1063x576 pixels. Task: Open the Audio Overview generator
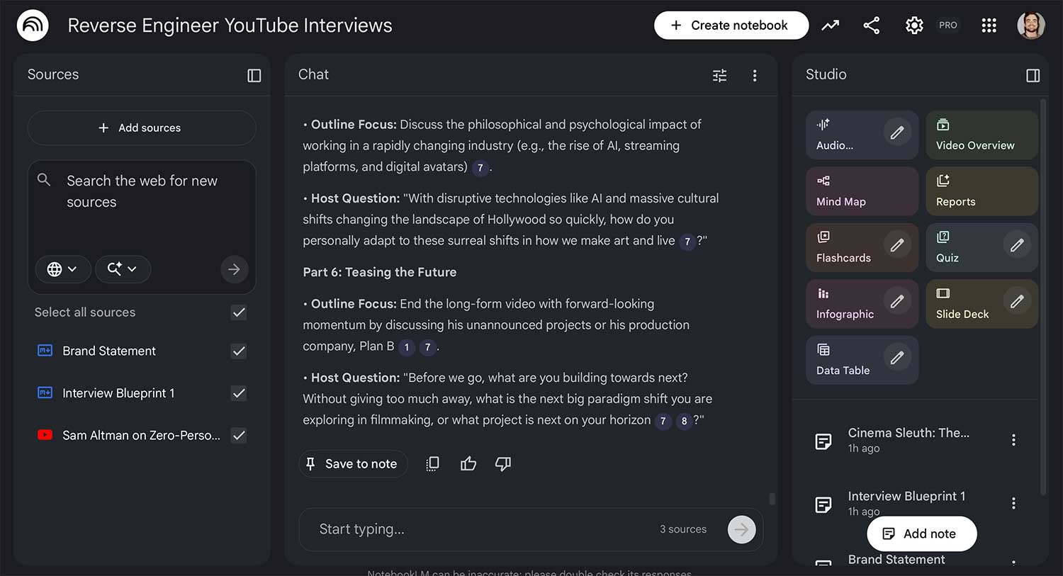coord(850,135)
